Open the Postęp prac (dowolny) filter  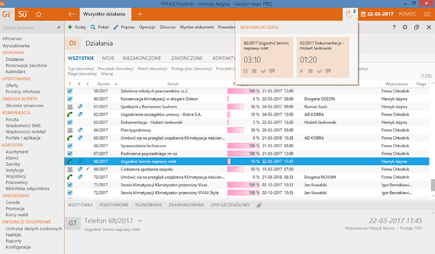pos(191,69)
